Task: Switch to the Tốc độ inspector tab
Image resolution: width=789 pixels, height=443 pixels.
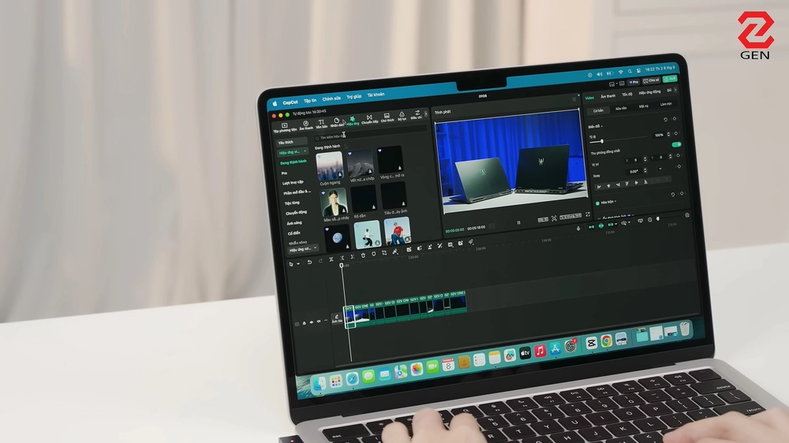Action: pos(627,95)
